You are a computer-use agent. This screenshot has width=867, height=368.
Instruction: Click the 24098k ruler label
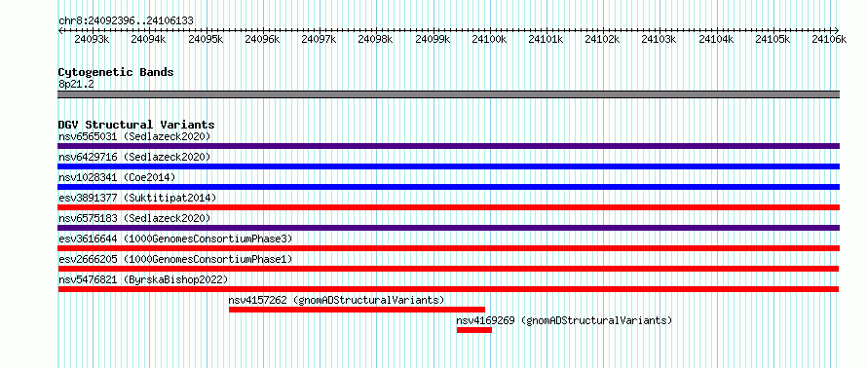coord(375,39)
